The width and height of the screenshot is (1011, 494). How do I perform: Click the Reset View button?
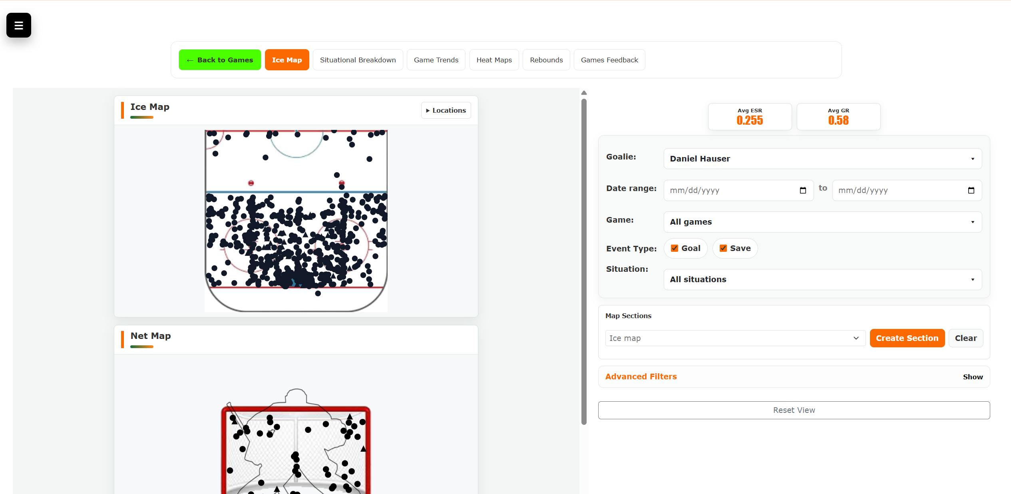pos(794,410)
